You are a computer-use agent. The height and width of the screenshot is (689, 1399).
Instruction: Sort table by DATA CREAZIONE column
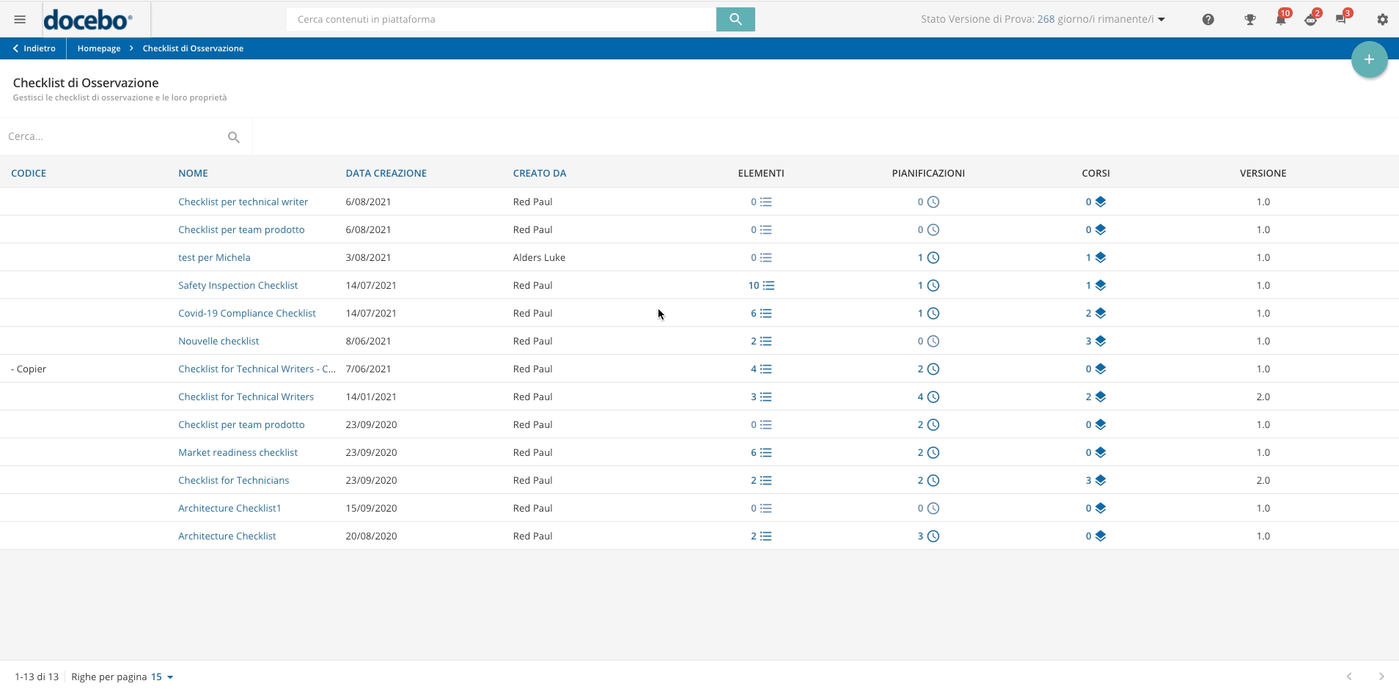pyautogui.click(x=386, y=174)
